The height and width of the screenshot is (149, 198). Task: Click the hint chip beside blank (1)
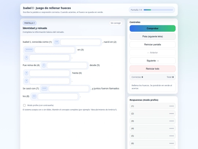click(x=57, y=42)
